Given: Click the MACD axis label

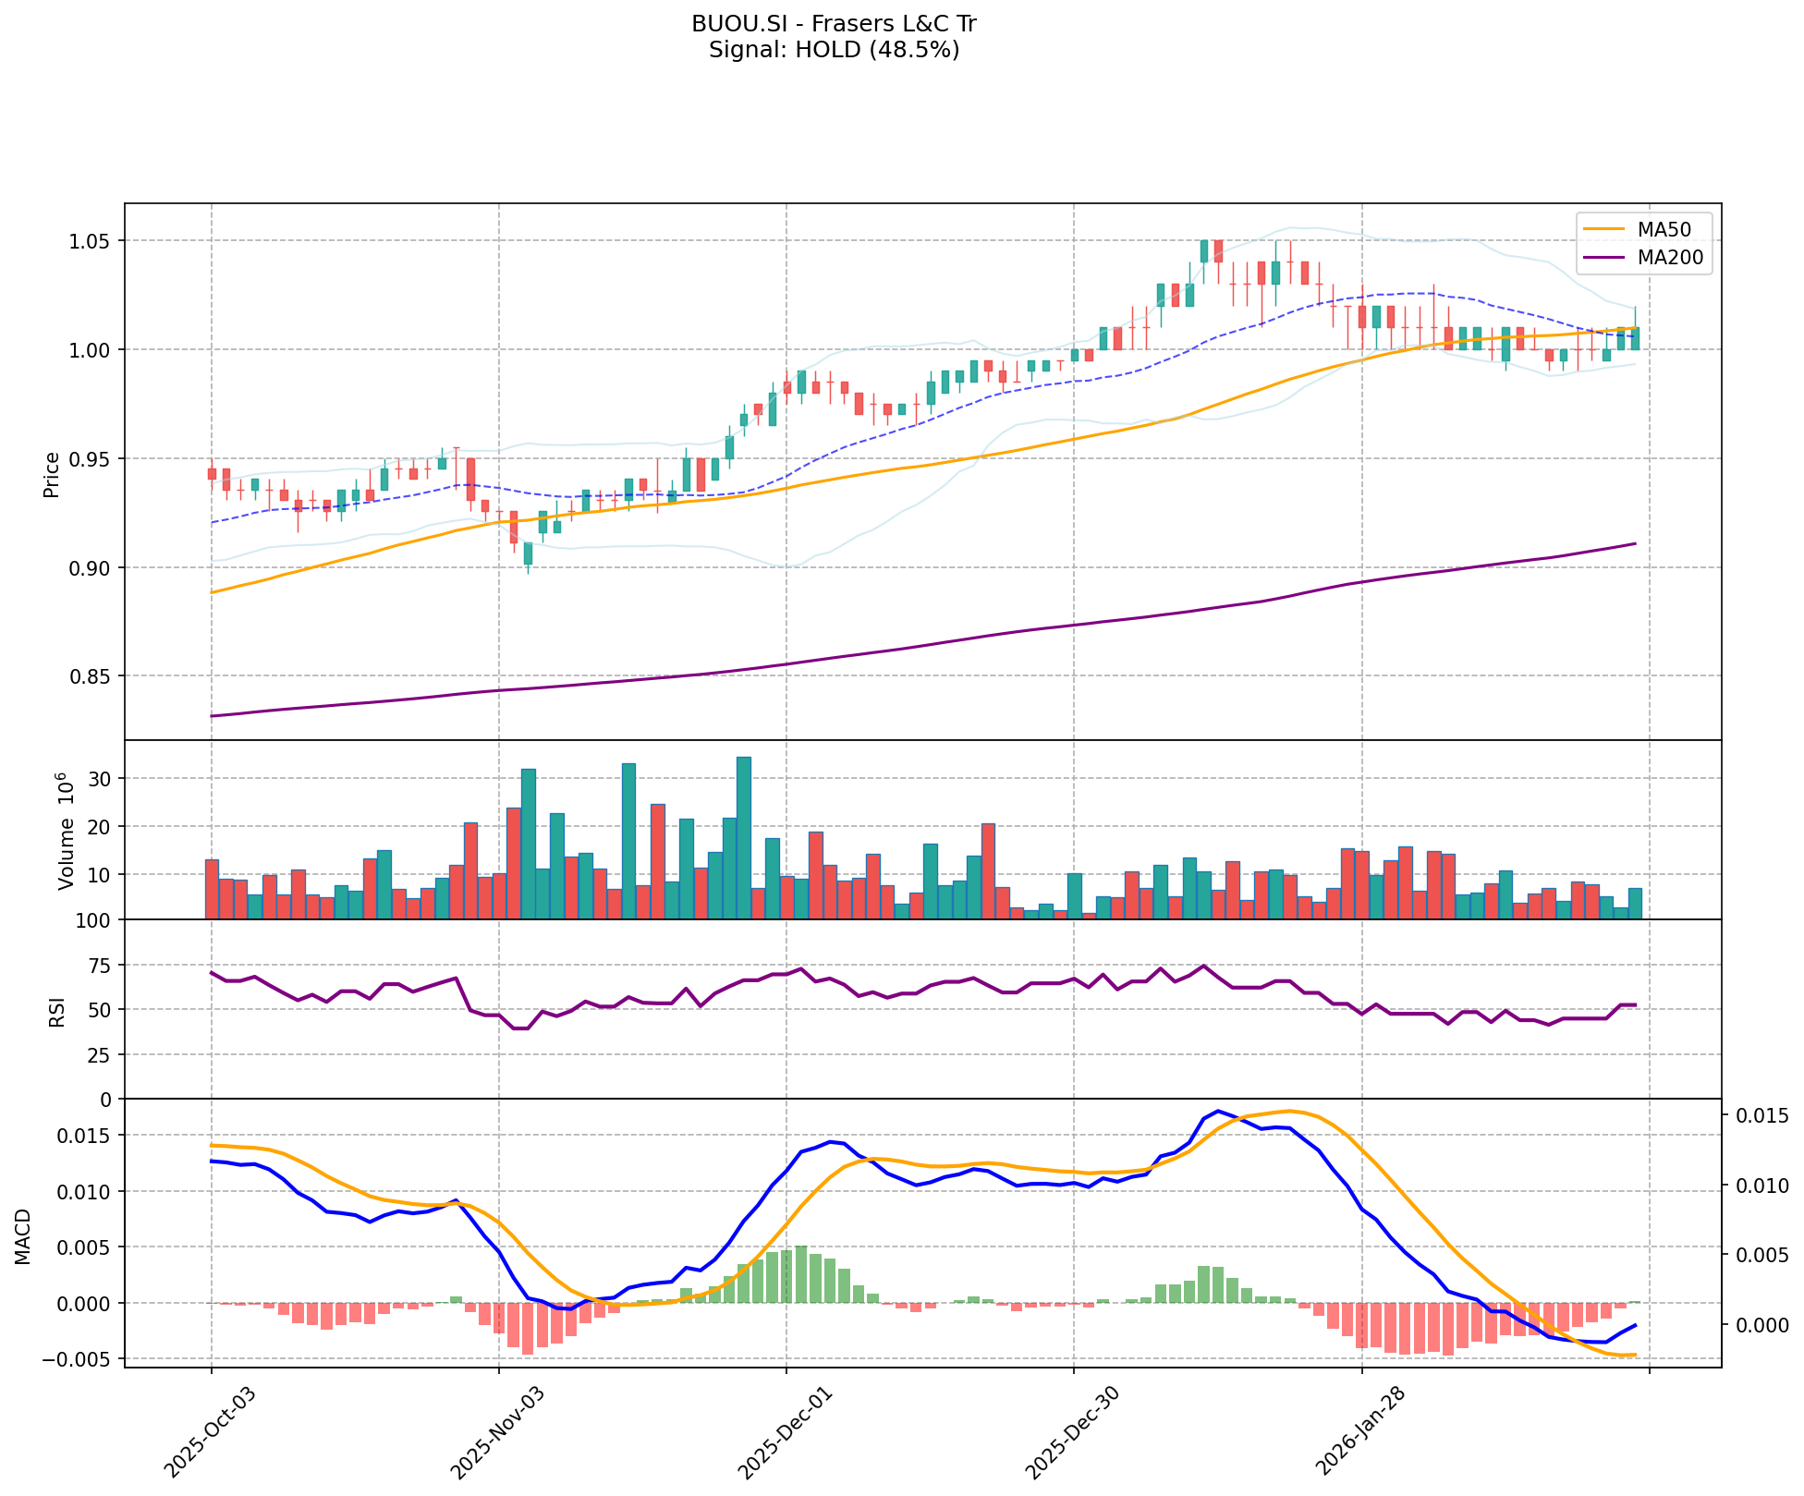Looking at the screenshot, I should [22, 1236].
